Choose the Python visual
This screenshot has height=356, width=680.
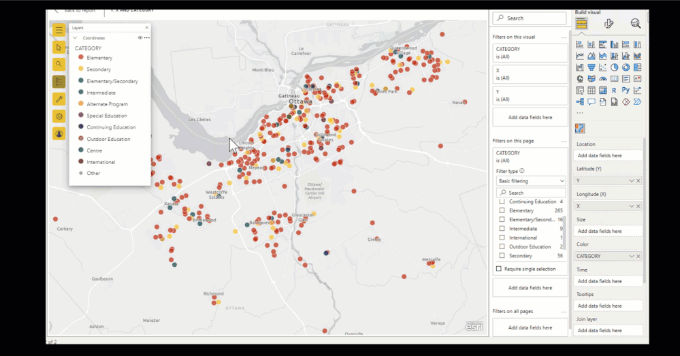tap(626, 91)
